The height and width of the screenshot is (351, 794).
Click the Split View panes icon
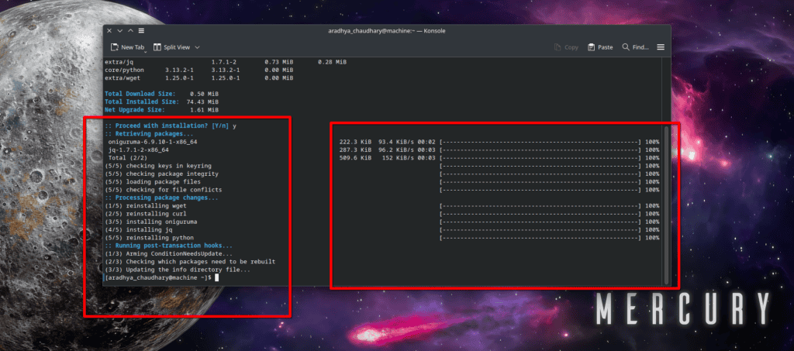point(157,47)
